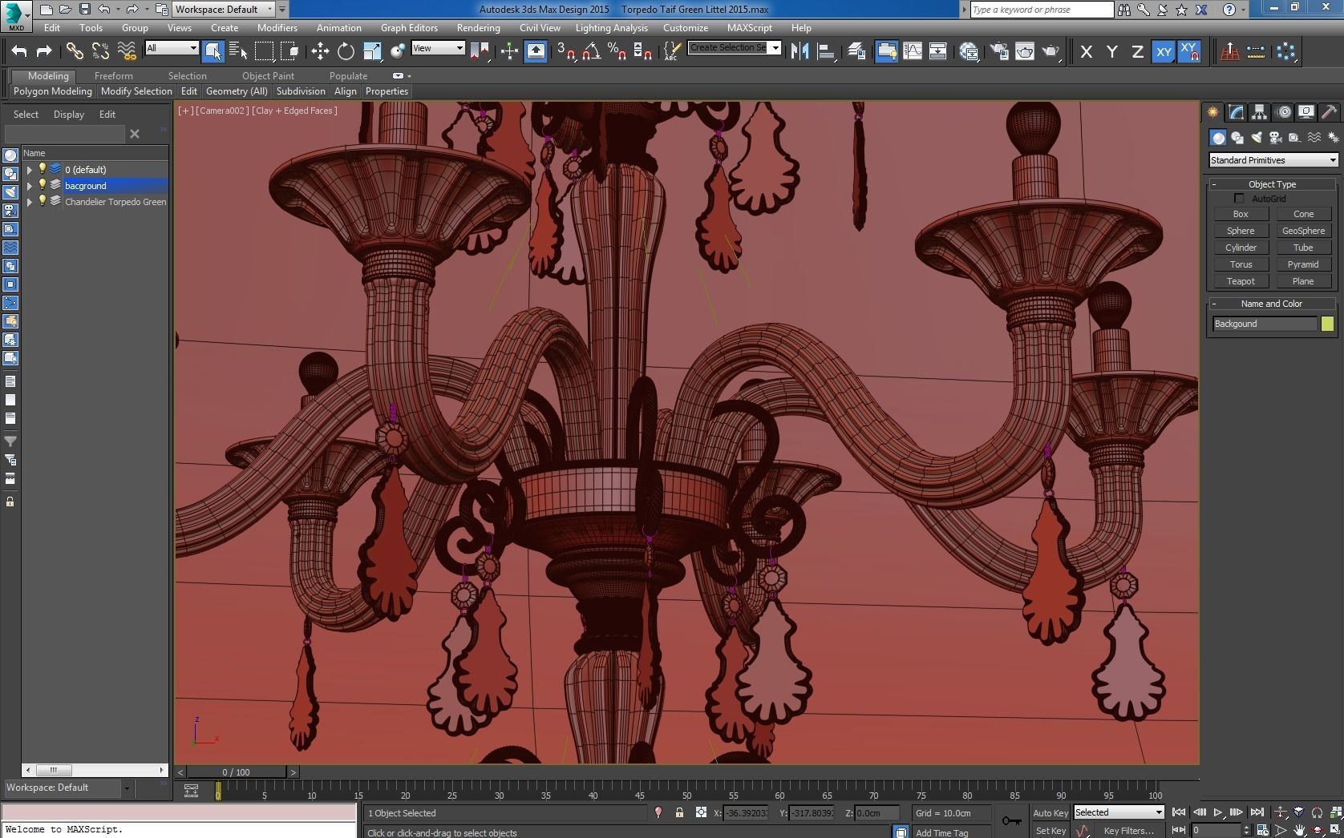The image size is (1344, 838).
Task: Open the Workspace: Default dropdown in title bar
Action: click(224, 10)
